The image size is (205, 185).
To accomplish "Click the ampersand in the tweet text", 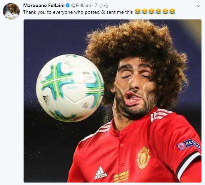I will (103, 12).
